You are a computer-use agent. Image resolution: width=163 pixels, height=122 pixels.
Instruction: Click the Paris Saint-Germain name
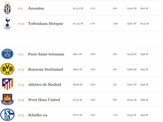[46, 54]
